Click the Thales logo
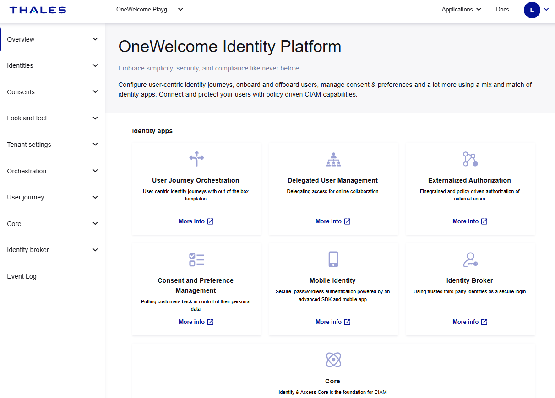Image resolution: width=555 pixels, height=398 pixels. click(x=38, y=10)
